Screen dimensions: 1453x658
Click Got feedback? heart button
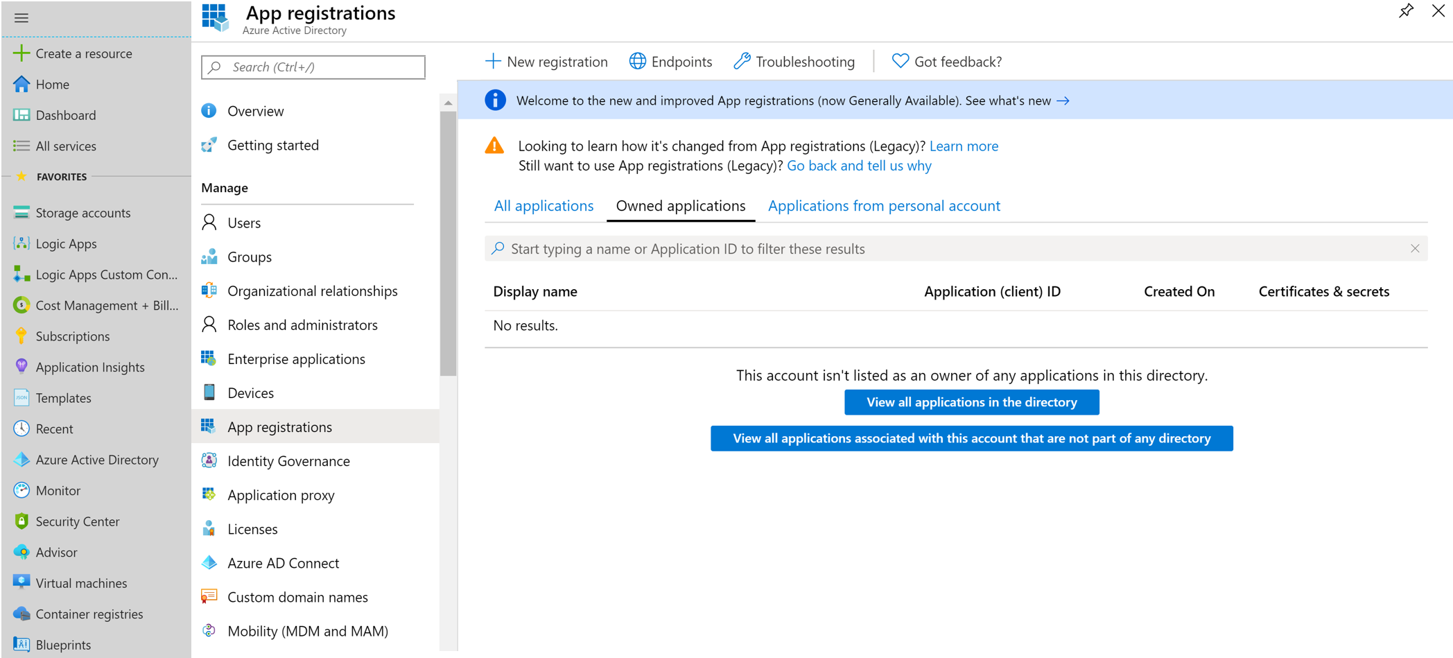[947, 62]
